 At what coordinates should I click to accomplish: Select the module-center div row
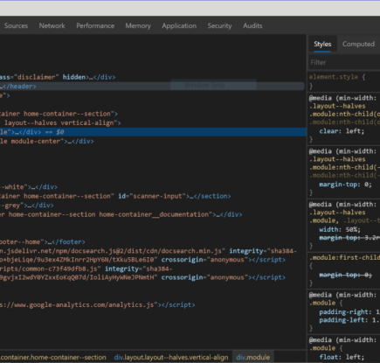click(153, 142)
